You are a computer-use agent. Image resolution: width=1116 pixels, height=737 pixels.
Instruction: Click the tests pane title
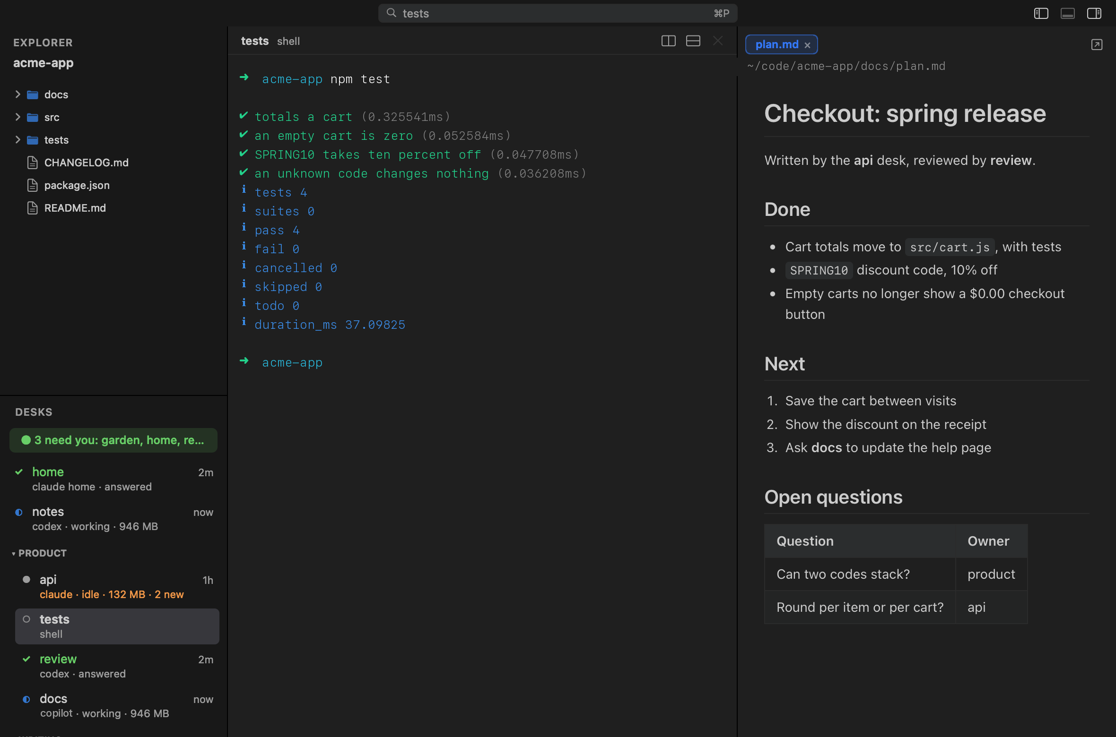tap(255, 41)
